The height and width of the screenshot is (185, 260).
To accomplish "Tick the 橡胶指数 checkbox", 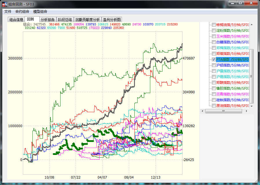I will [x=214, y=88].
